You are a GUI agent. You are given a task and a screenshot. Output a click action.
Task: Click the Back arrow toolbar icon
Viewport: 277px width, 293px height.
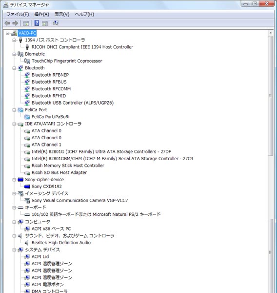click(x=7, y=23)
